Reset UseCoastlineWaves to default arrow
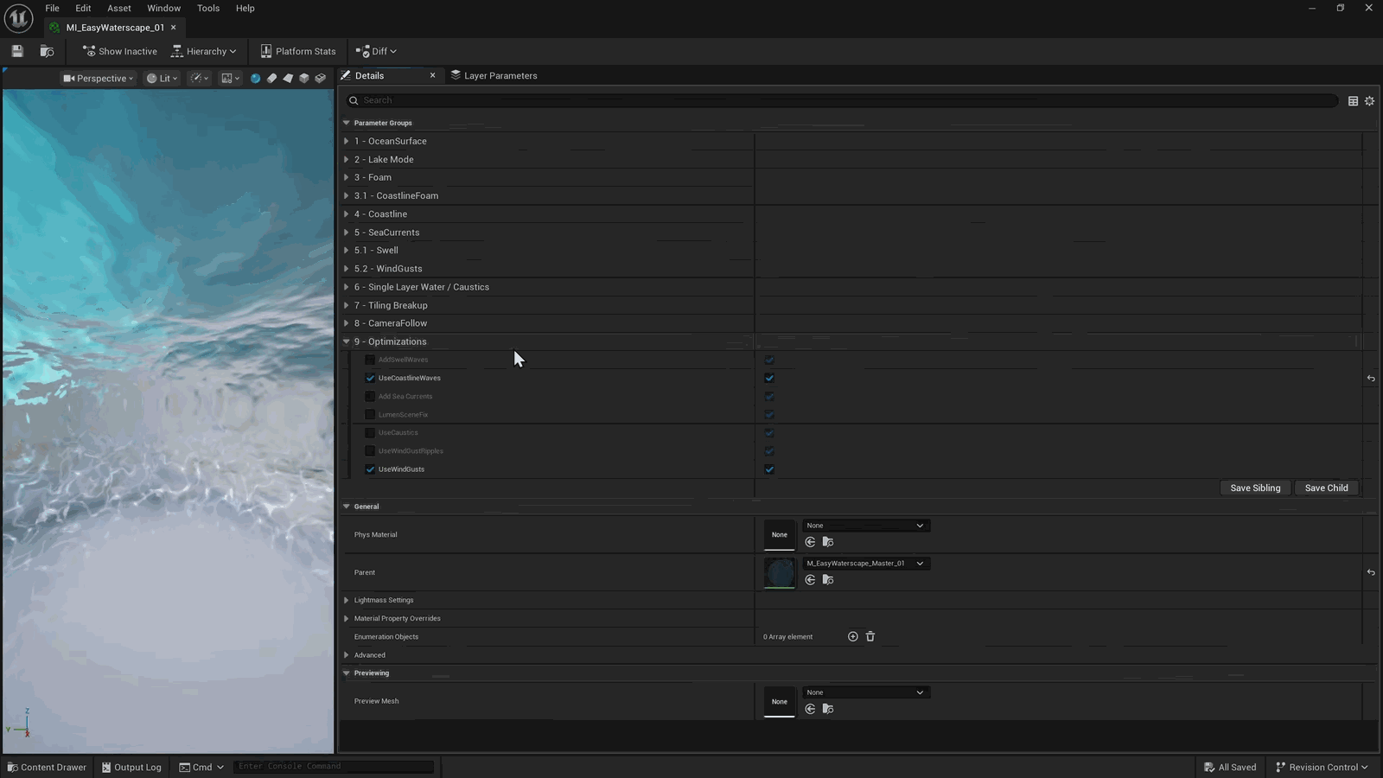The width and height of the screenshot is (1383, 778). [x=1371, y=379]
